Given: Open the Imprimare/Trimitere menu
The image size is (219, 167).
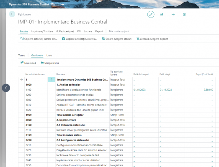Looking at the screenshot, I should 42,31.
